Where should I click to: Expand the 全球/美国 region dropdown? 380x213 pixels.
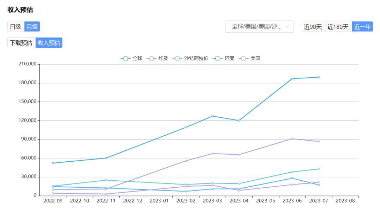(259, 27)
